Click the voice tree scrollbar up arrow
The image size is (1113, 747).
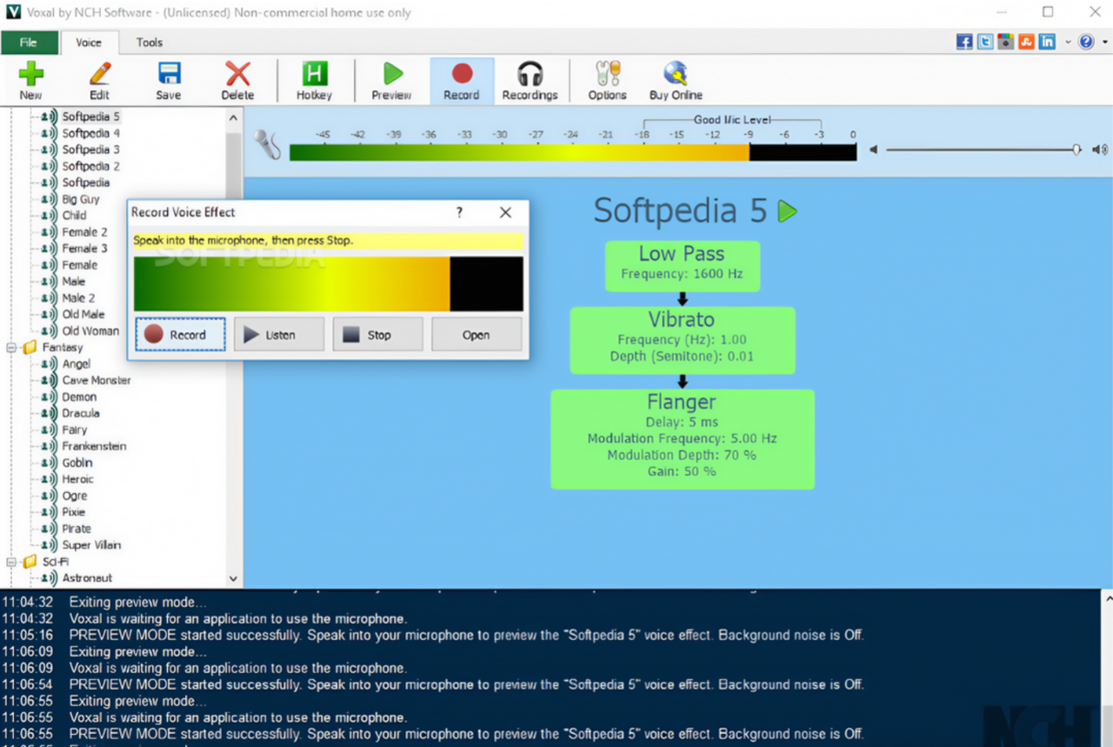[233, 117]
